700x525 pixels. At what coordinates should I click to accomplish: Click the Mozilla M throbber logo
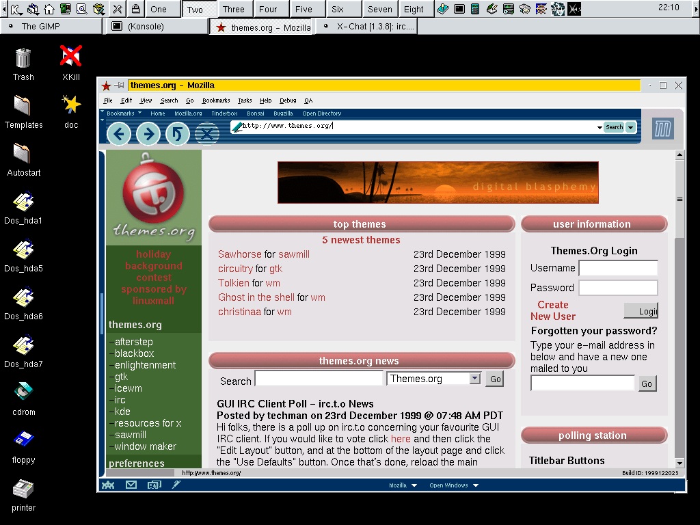[x=662, y=129]
